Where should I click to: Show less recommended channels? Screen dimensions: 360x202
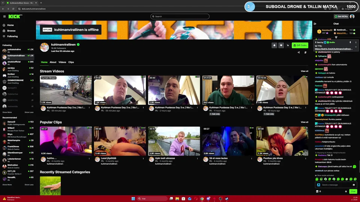click(29, 185)
